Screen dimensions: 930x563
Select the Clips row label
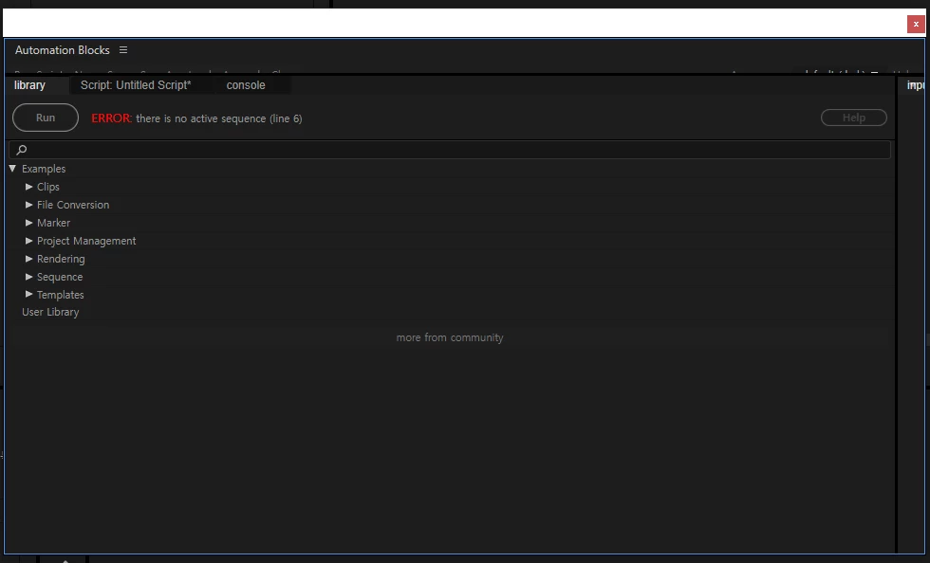pos(48,188)
